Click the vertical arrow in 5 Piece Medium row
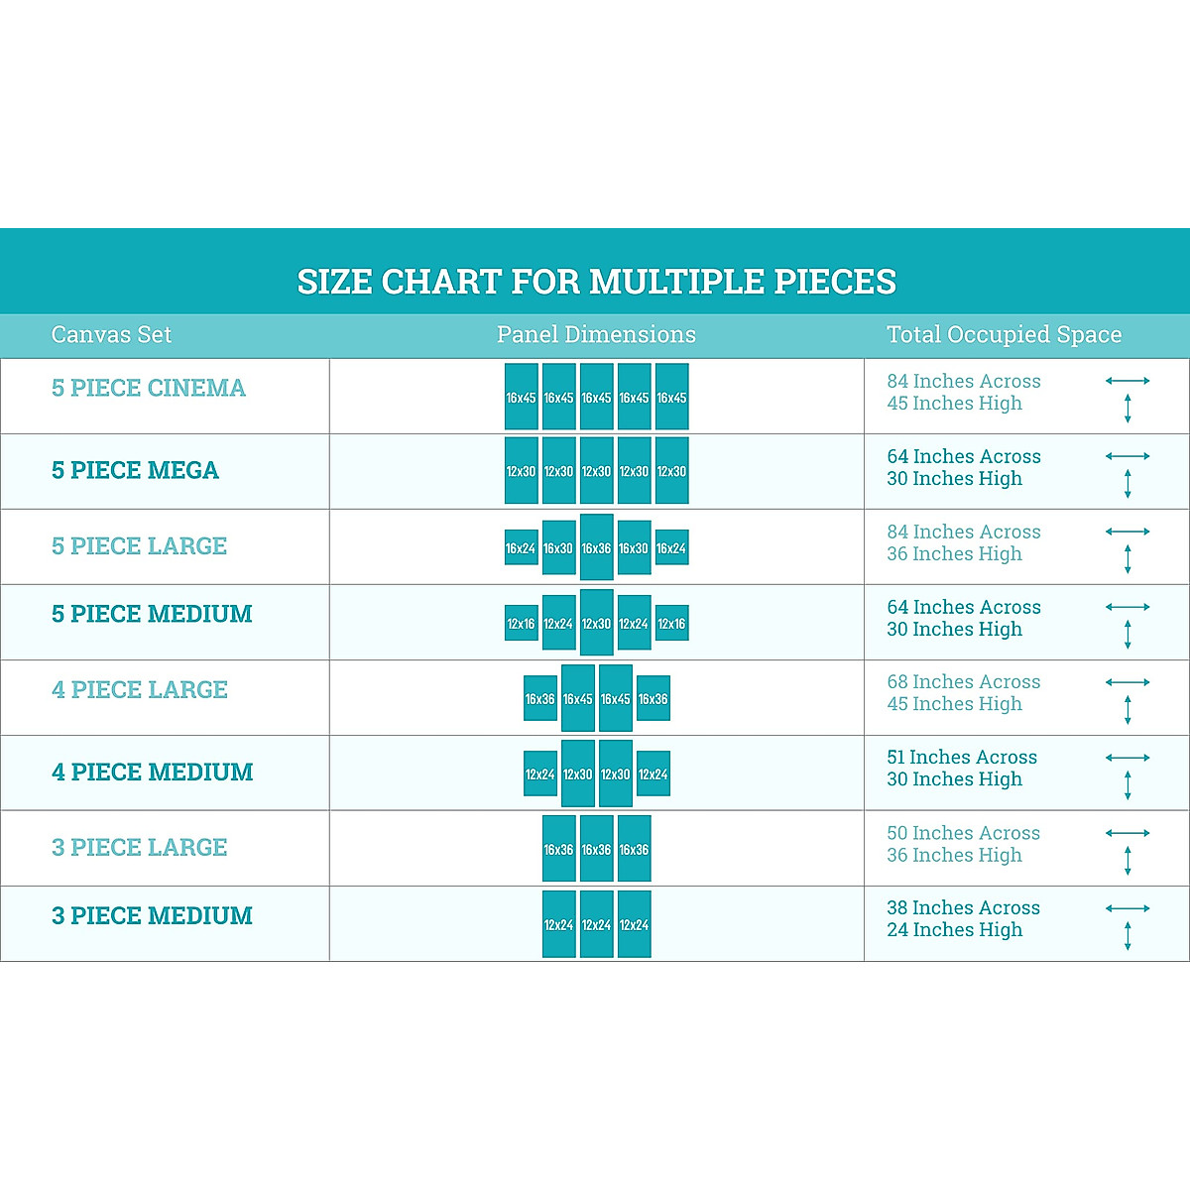This screenshot has height=1190, width=1190. pyautogui.click(x=1128, y=635)
